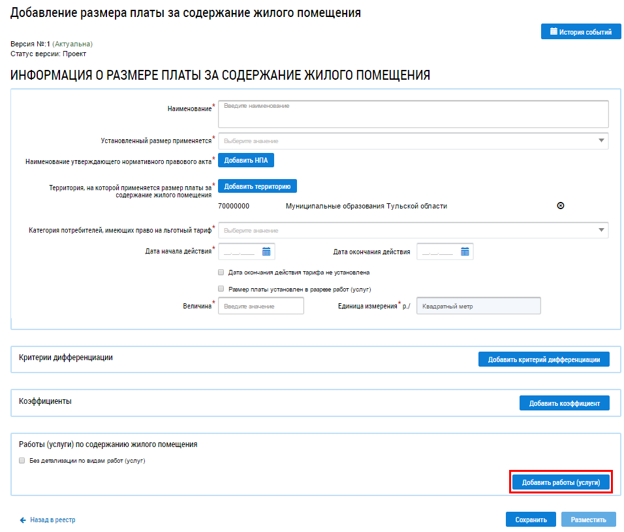Viewport: 624px width, 532px height.
Task: Click Муниципальные образования Тульской области text
Action: (366, 206)
